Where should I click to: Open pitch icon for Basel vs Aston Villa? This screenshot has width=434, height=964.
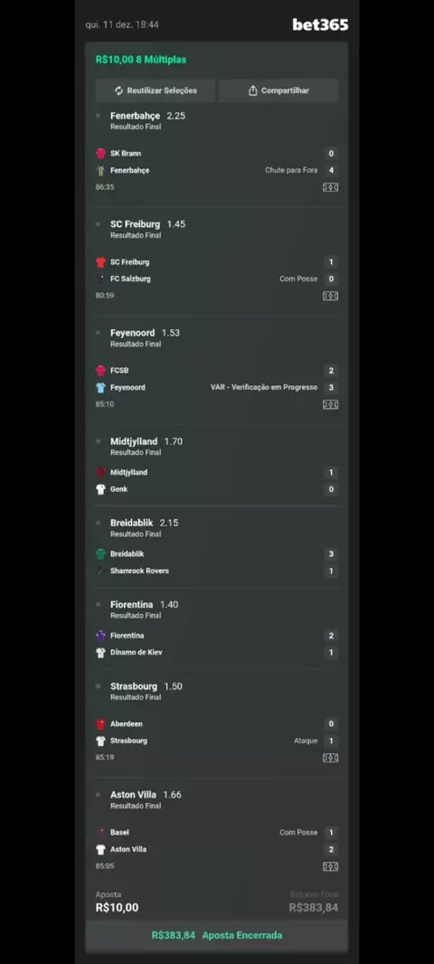pos(331,867)
